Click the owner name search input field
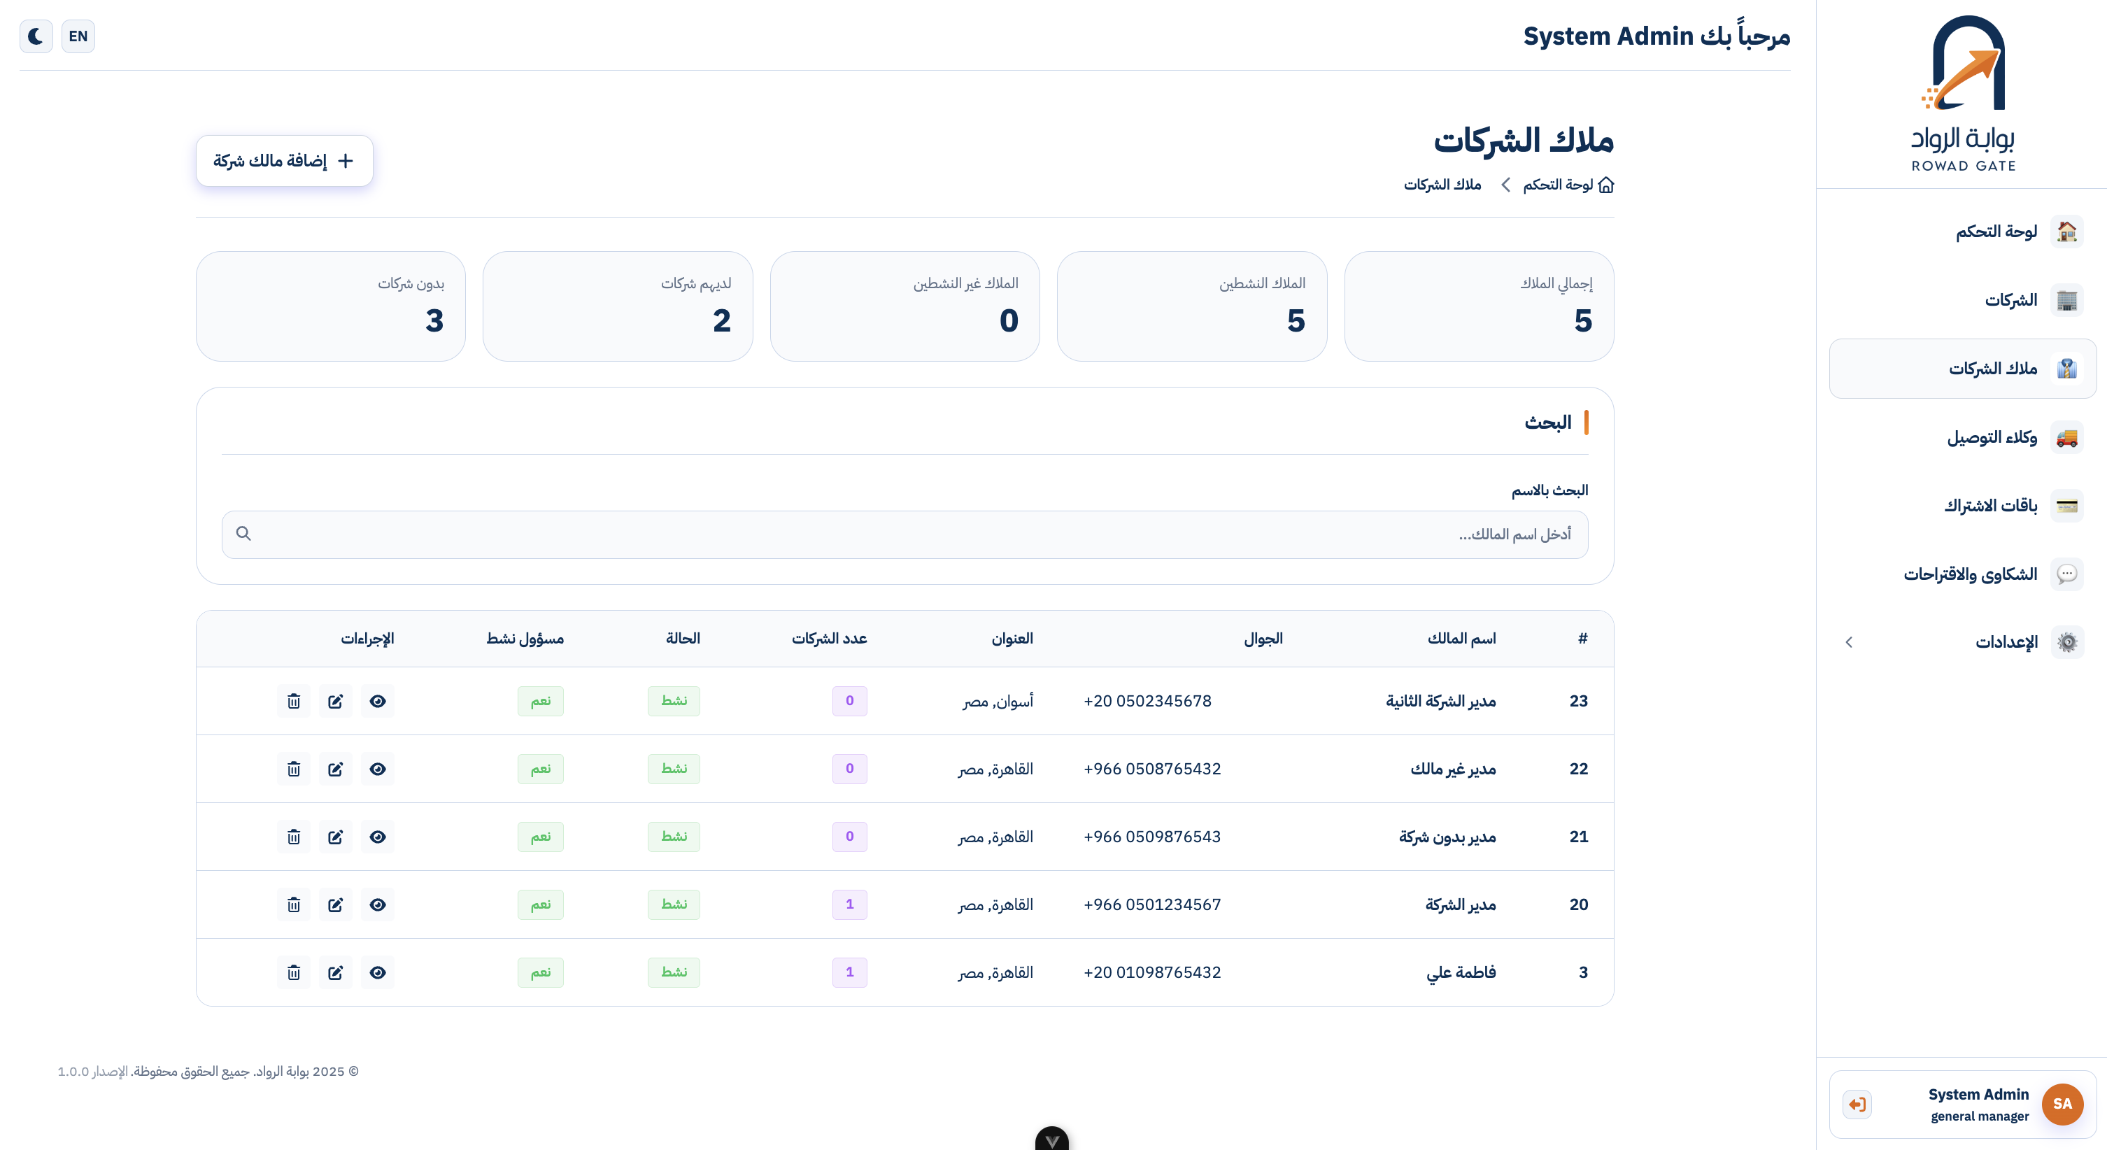2107x1150 pixels. tap(904, 534)
